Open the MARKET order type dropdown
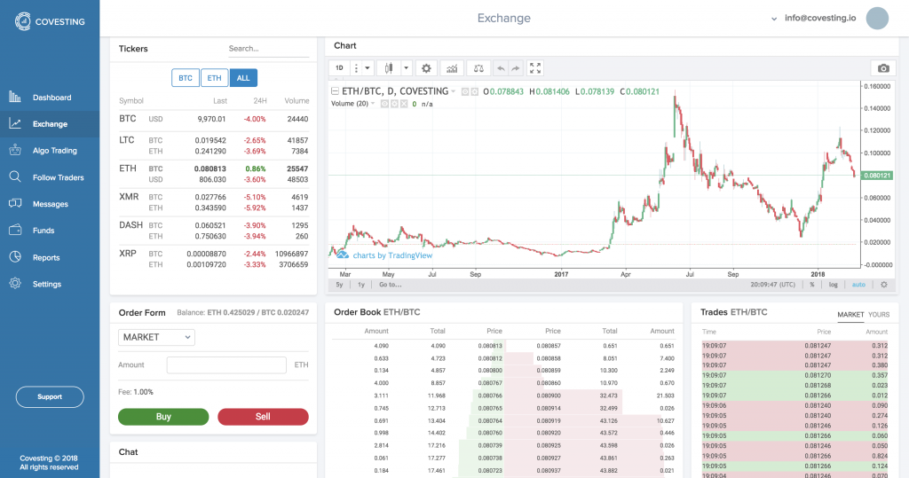 [156, 337]
